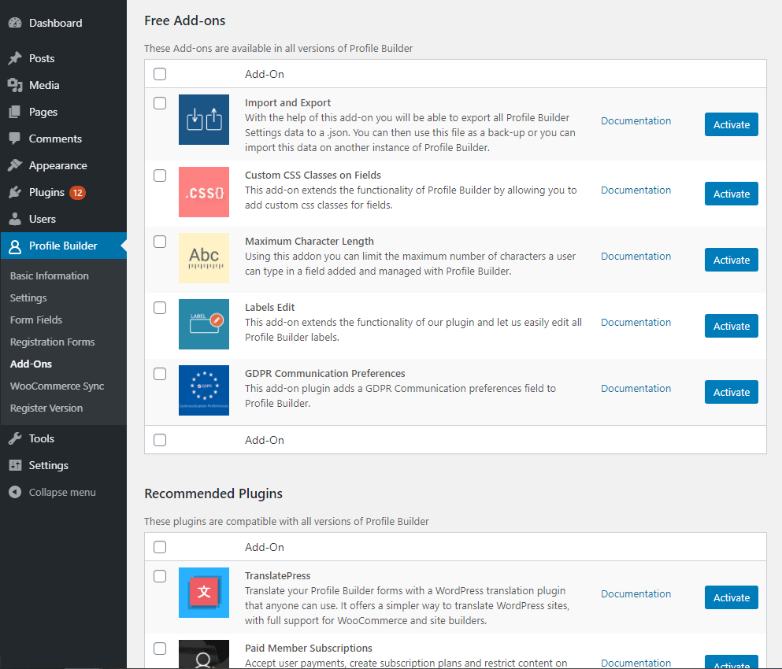Click the Posts pushpin icon

coord(15,58)
